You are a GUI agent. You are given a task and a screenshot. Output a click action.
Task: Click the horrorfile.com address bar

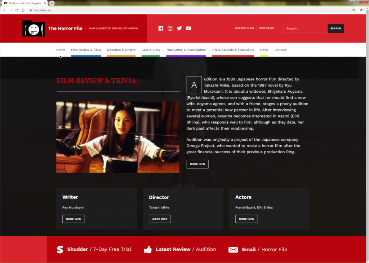point(192,10)
